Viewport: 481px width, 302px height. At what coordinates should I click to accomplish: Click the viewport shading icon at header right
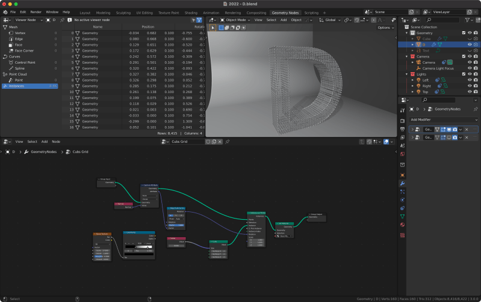click(x=393, y=20)
